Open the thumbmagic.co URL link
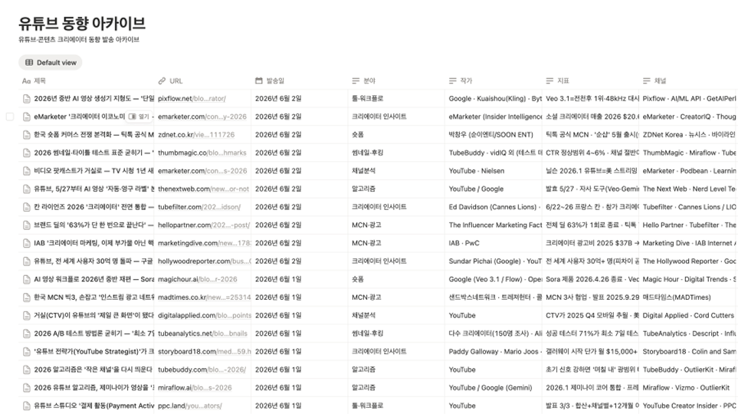Image resolution: width=738 pixels, height=414 pixels. (x=202, y=153)
